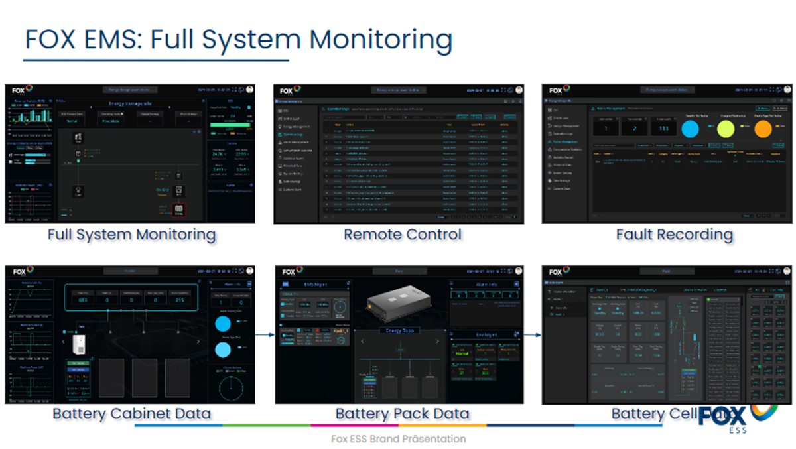Click the alarm search field in Fault Recording
This screenshot has width=796, height=449.
[x=613, y=144]
